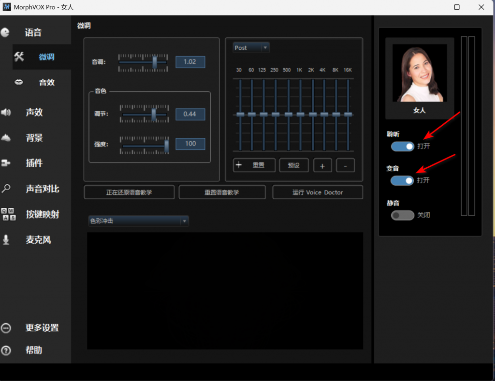The width and height of the screenshot is (495, 381).
Task: Click the magnifier icon for 声音对比
Action: coord(6,189)
